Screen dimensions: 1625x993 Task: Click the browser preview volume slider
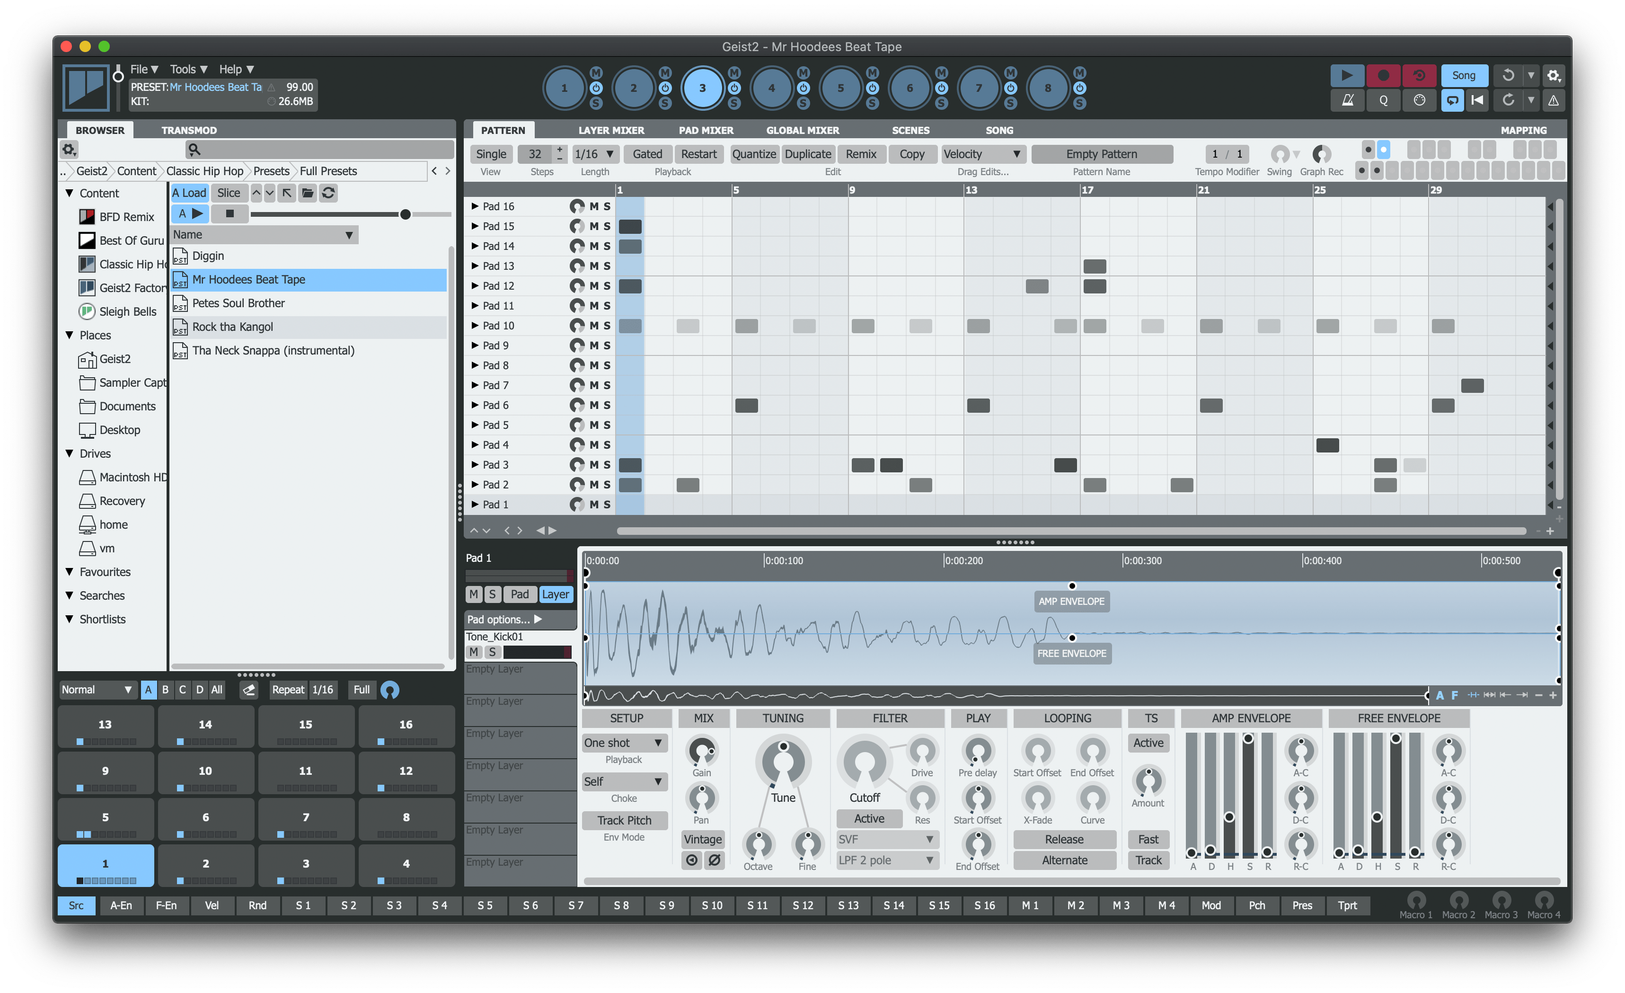click(405, 214)
